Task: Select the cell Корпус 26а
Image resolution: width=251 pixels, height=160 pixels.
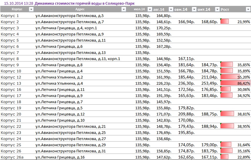Action: pos(12,157)
